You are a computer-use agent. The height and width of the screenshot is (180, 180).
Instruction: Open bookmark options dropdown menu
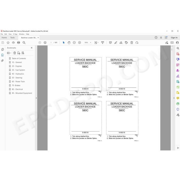(x=9, y=53)
